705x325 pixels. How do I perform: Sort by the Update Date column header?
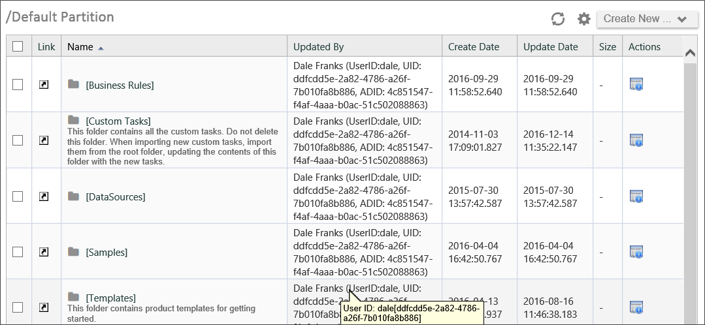coord(550,47)
